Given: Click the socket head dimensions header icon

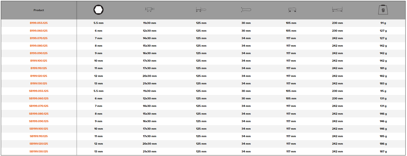Looking at the screenshot, I should pos(150,9).
